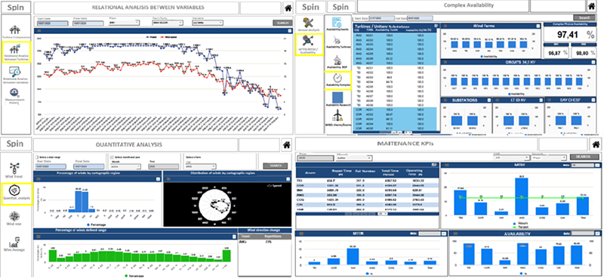
Task: Set Start Date in Complex Availability
Action: (x=382, y=17)
